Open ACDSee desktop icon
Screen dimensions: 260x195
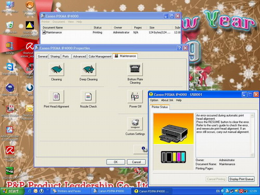[10, 173]
